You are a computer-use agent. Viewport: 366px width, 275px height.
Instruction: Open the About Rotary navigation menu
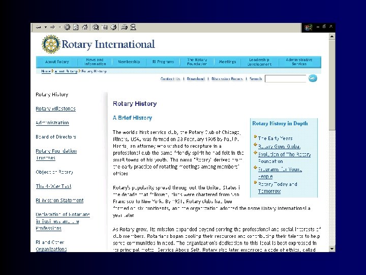(x=57, y=62)
